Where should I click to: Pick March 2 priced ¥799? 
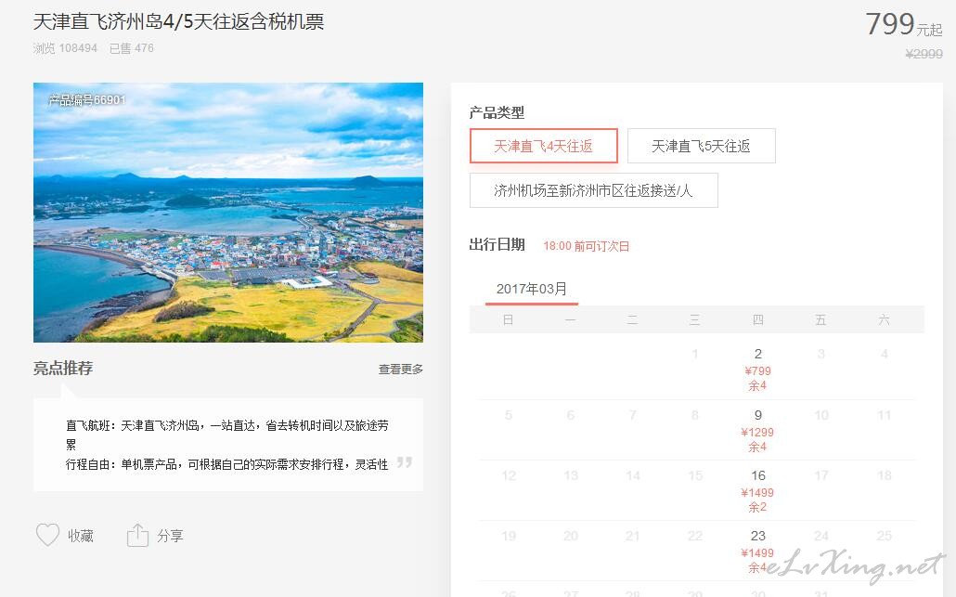point(758,369)
